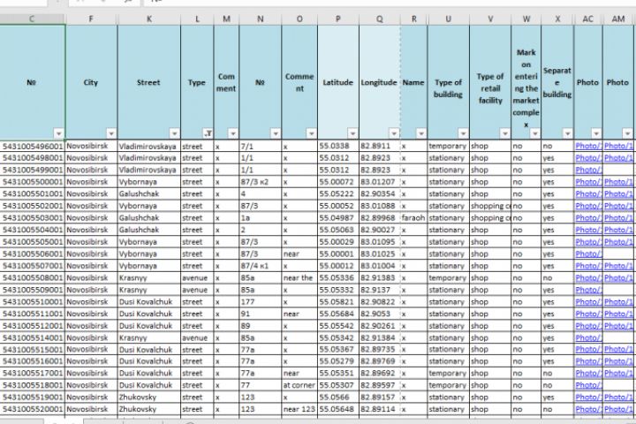The height and width of the screenshot is (424, 636).
Task: Select 'shopping c' facility cell in row 5431005502001
Action: (490, 206)
